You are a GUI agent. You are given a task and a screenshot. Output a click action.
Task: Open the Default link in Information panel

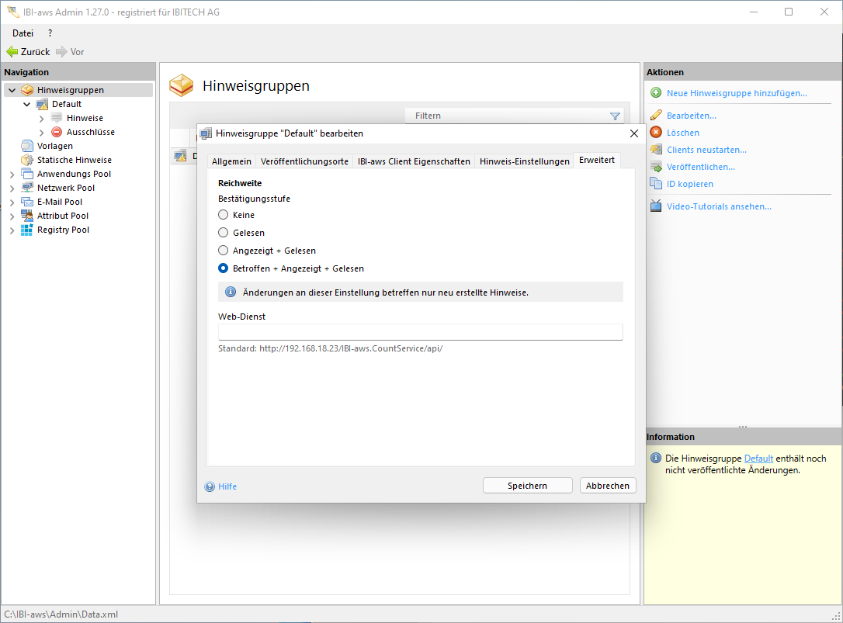pos(758,459)
